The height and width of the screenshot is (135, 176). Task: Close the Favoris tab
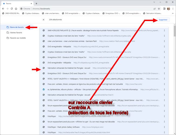click(31, 4)
